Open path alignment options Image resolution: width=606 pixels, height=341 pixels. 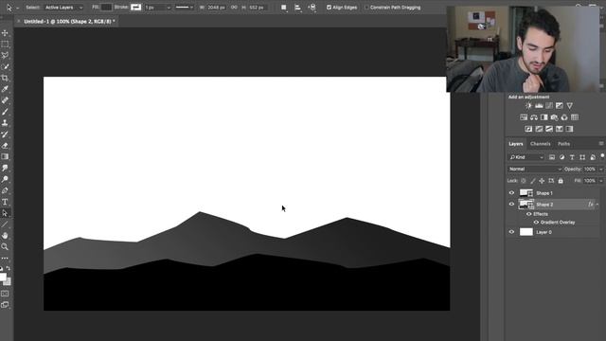click(297, 8)
